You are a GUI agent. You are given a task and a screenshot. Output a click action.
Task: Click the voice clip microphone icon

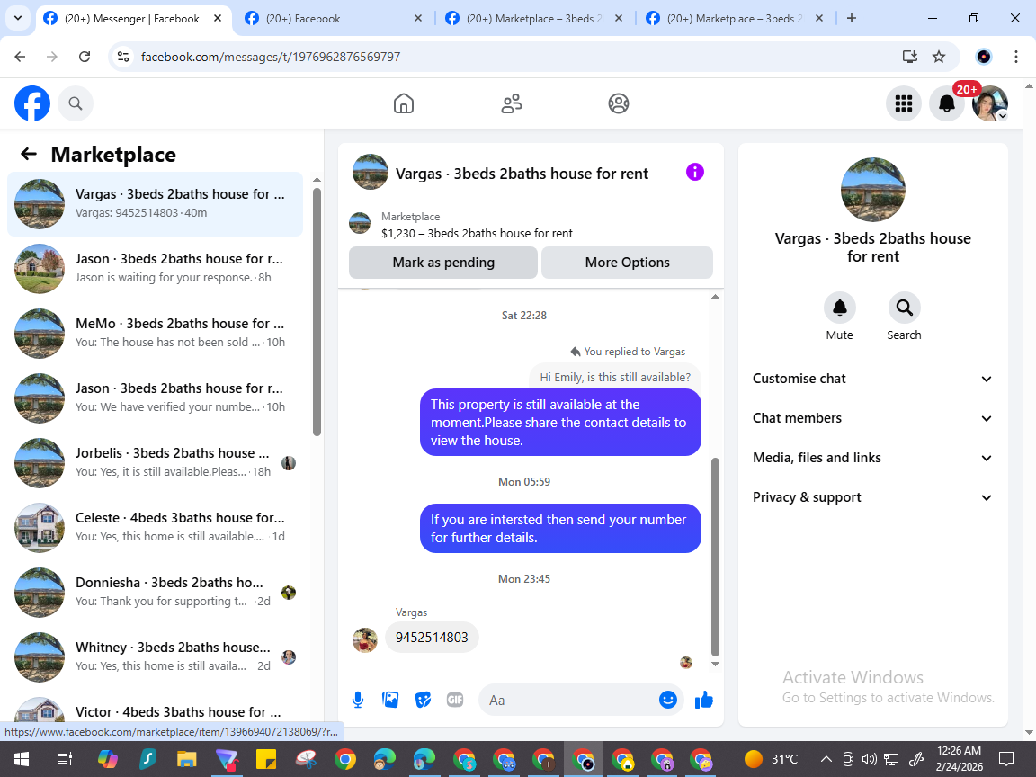[357, 700]
